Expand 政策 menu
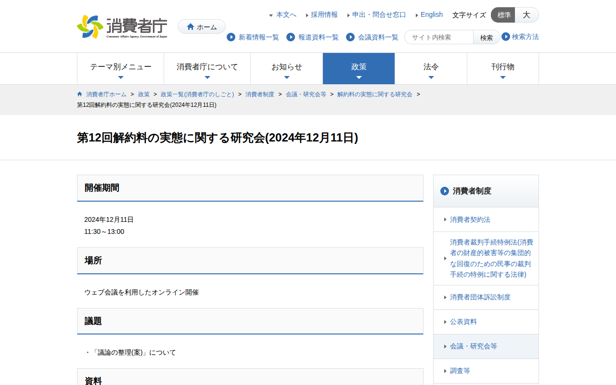 359,69
